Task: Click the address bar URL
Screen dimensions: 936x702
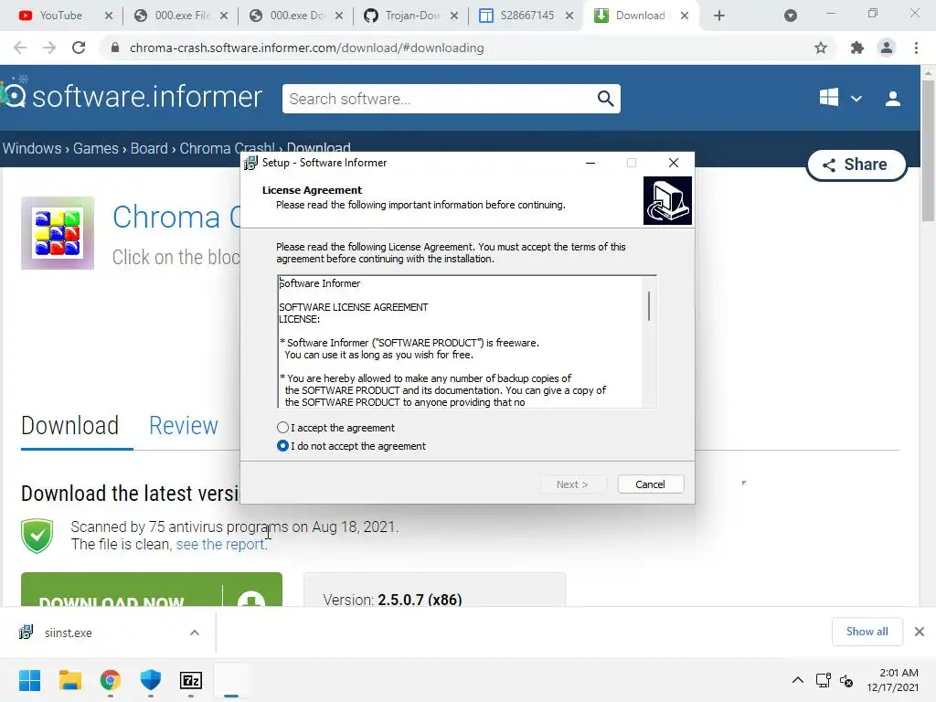Action: 307,48
